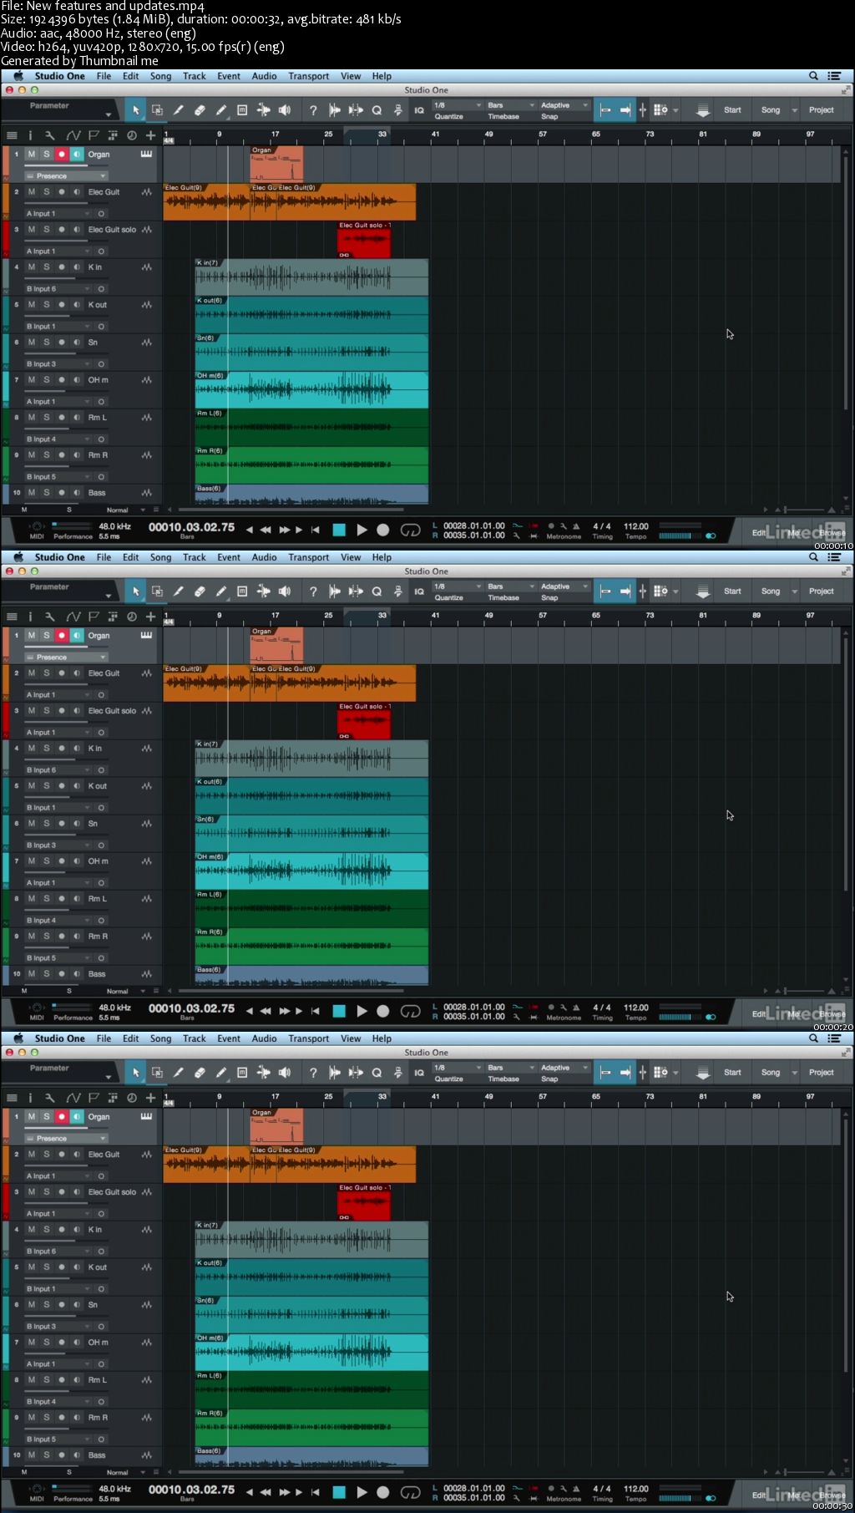Screen dimensions: 855x1513
Task: Open Sn's B Input 3 dropdown in 00:00:20 frame
Action: pyautogui.click(x=58, y=845)
